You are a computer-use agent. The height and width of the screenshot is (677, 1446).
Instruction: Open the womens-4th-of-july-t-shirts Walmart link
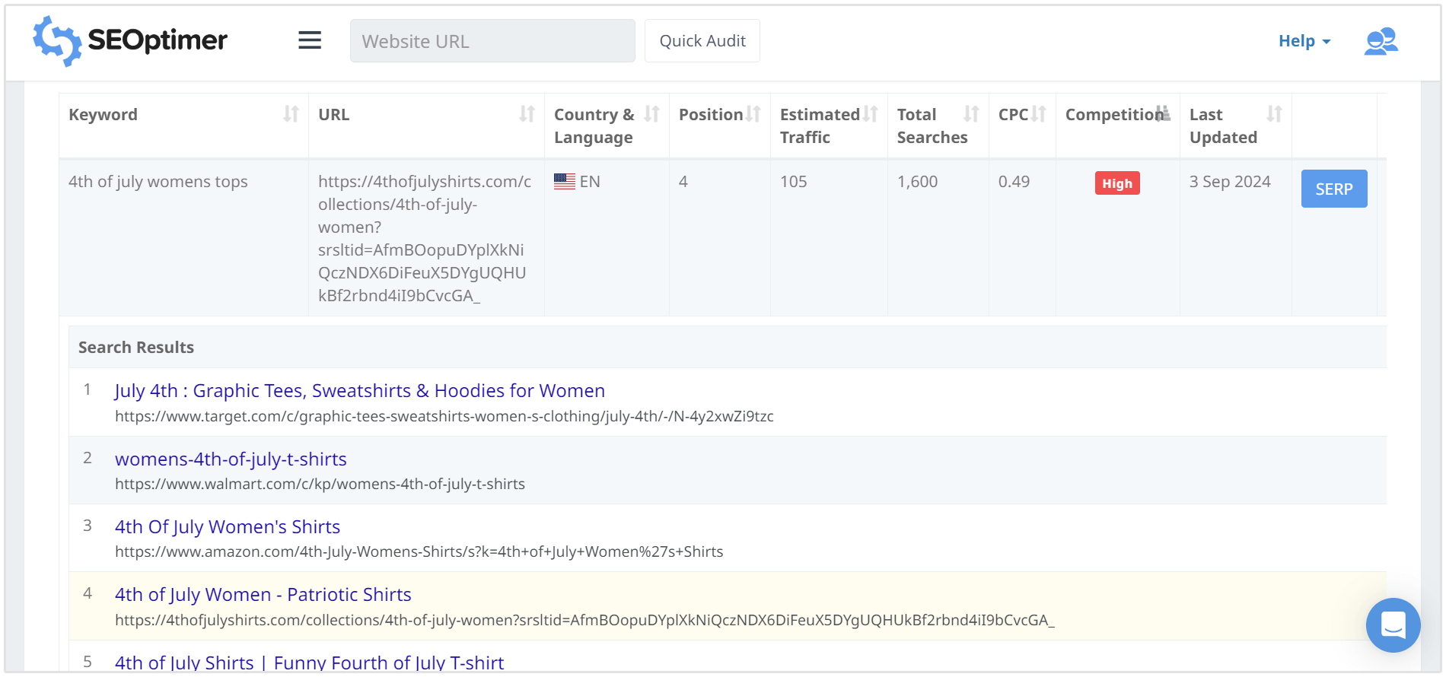coord(231,459)
